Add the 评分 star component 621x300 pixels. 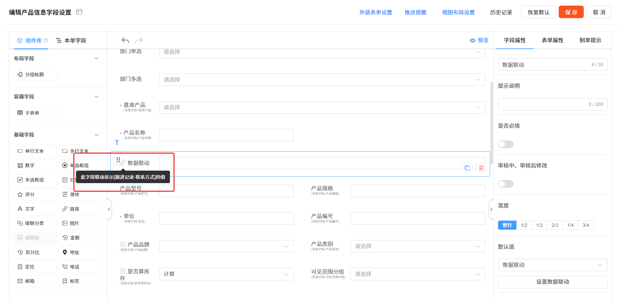[x=35, y=194]
